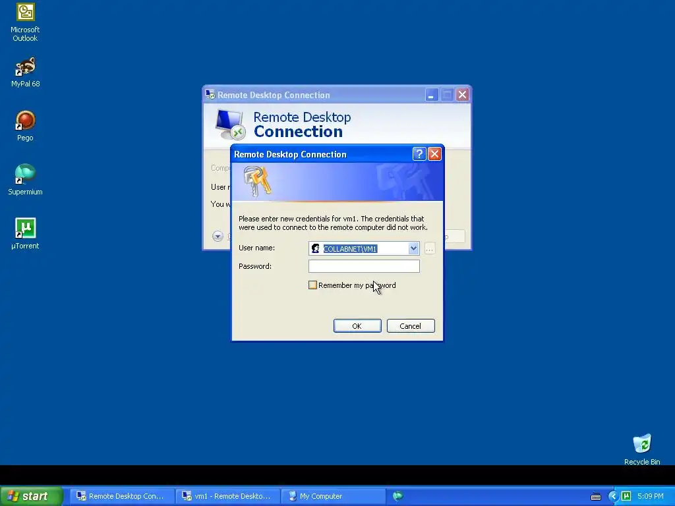The height and width of the screenshot is (506, 675).
Task: Launch the Pego desktop shortcut
Action: [x=25, y=126]
